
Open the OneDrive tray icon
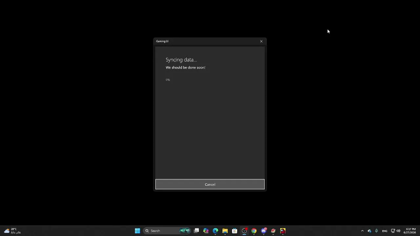click(x=369, y=231)
